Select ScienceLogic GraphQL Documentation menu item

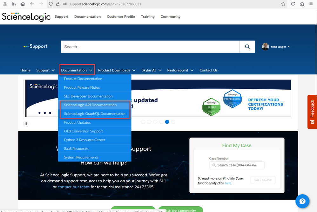pos(95,114)
